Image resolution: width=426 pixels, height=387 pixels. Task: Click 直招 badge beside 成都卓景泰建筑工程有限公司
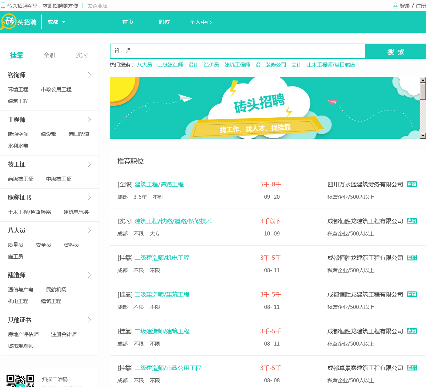click(411, 368)
